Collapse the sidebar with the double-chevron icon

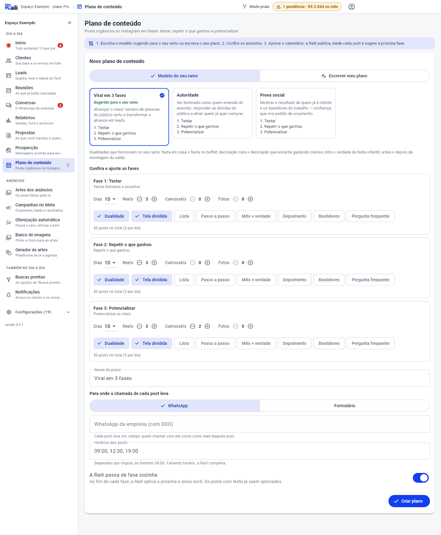(70, 23)
